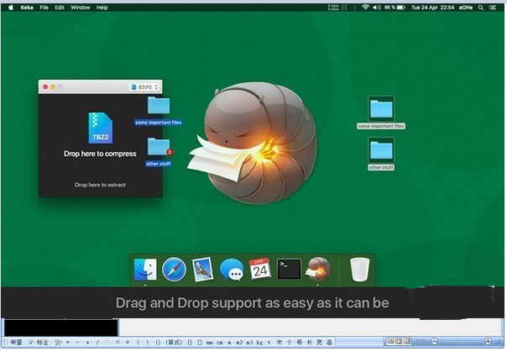Insert the m2 unit
Image resolution: width=507 pixels, height=351 pixels.
(x=239, y=343)
